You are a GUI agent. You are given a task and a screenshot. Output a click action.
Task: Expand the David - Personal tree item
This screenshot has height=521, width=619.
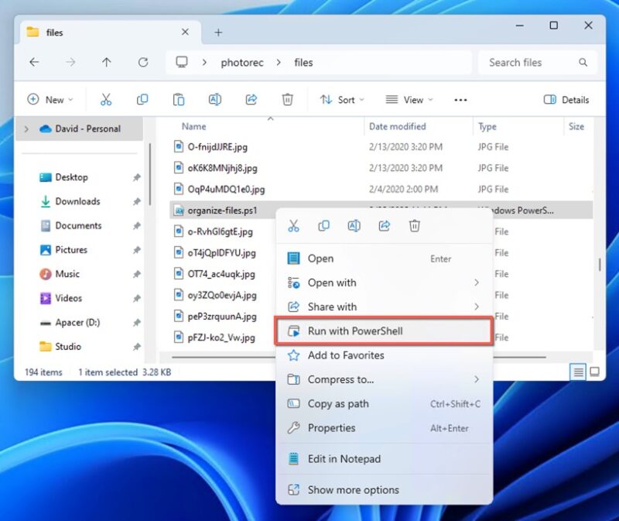click(27, 129)
